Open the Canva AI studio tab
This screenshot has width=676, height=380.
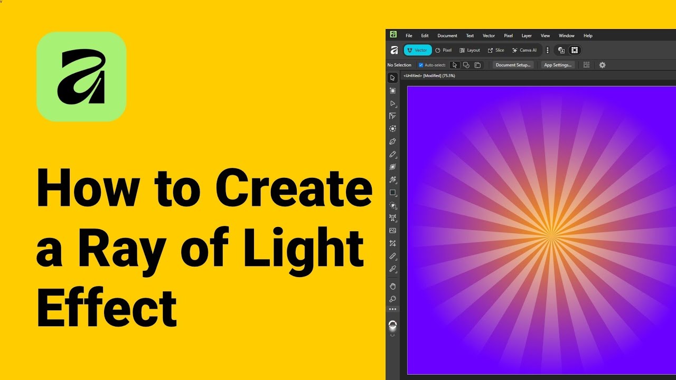pyautogui.click(x=524, y=50)
